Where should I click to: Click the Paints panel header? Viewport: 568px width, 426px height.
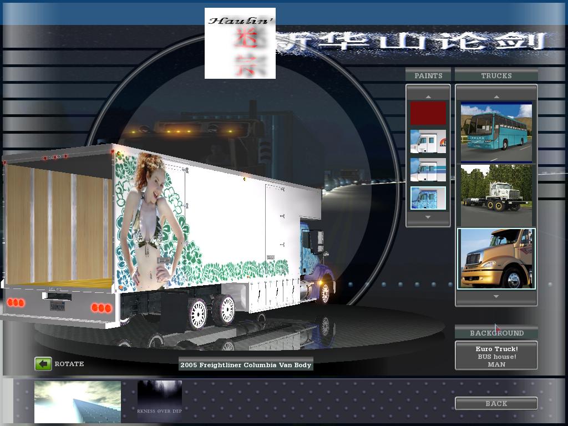click(428, 75)
